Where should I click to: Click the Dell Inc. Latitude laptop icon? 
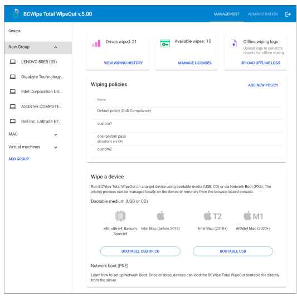(x=13, y=121)
